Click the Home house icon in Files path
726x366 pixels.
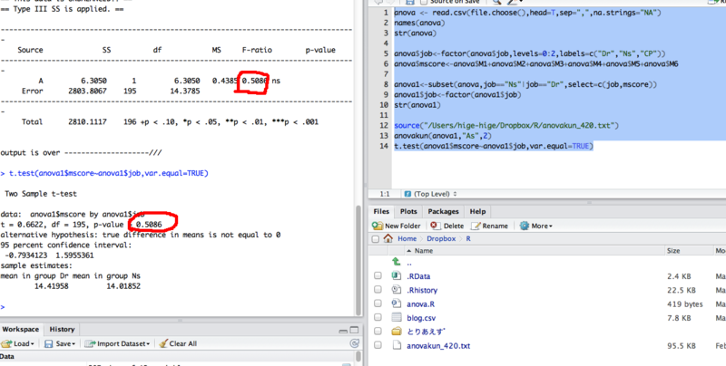tap(388, 238)
